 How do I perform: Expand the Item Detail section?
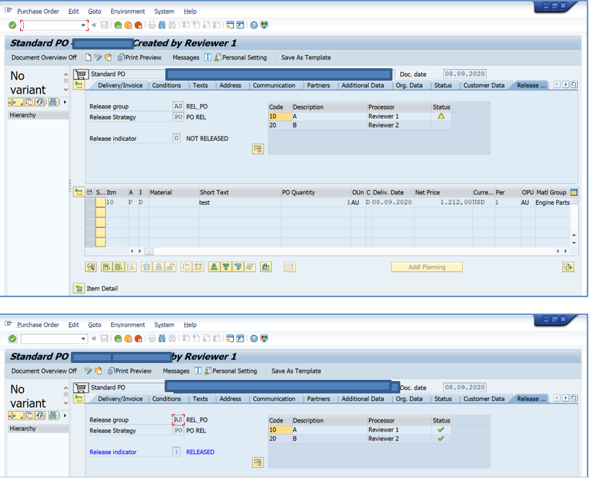(79, 288)
